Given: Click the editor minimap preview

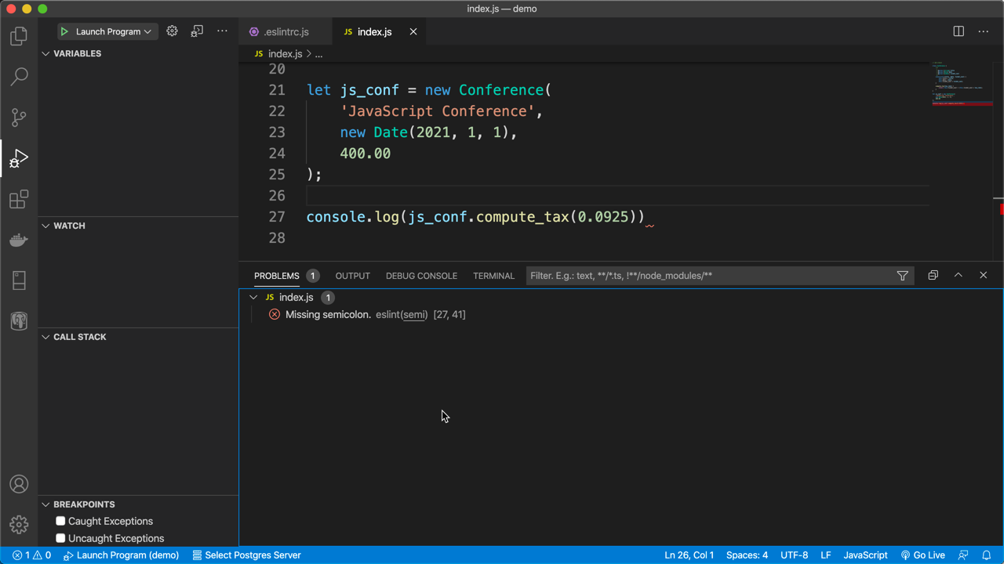Looking at the screenshot, I should point(962,83).
